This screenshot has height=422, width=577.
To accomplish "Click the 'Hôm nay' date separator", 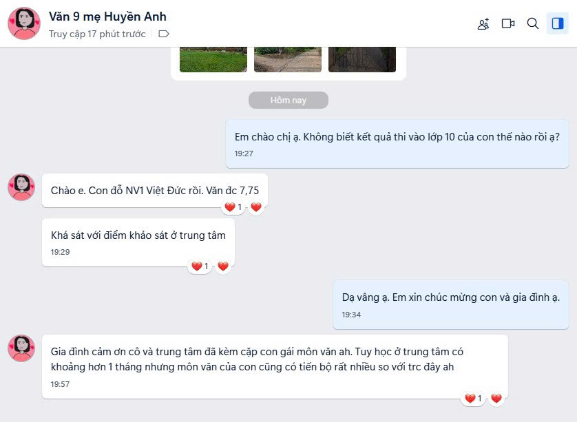I will point(288,100).
